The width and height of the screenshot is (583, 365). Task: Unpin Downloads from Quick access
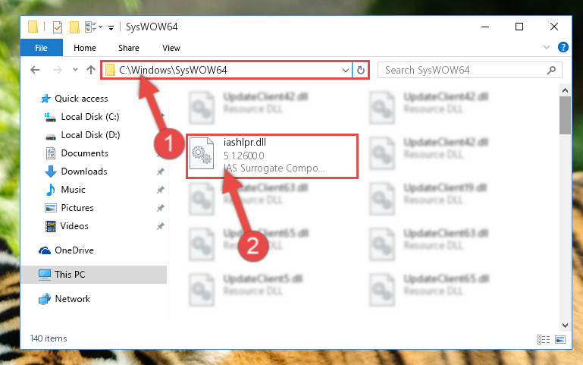tap(160, 171)
